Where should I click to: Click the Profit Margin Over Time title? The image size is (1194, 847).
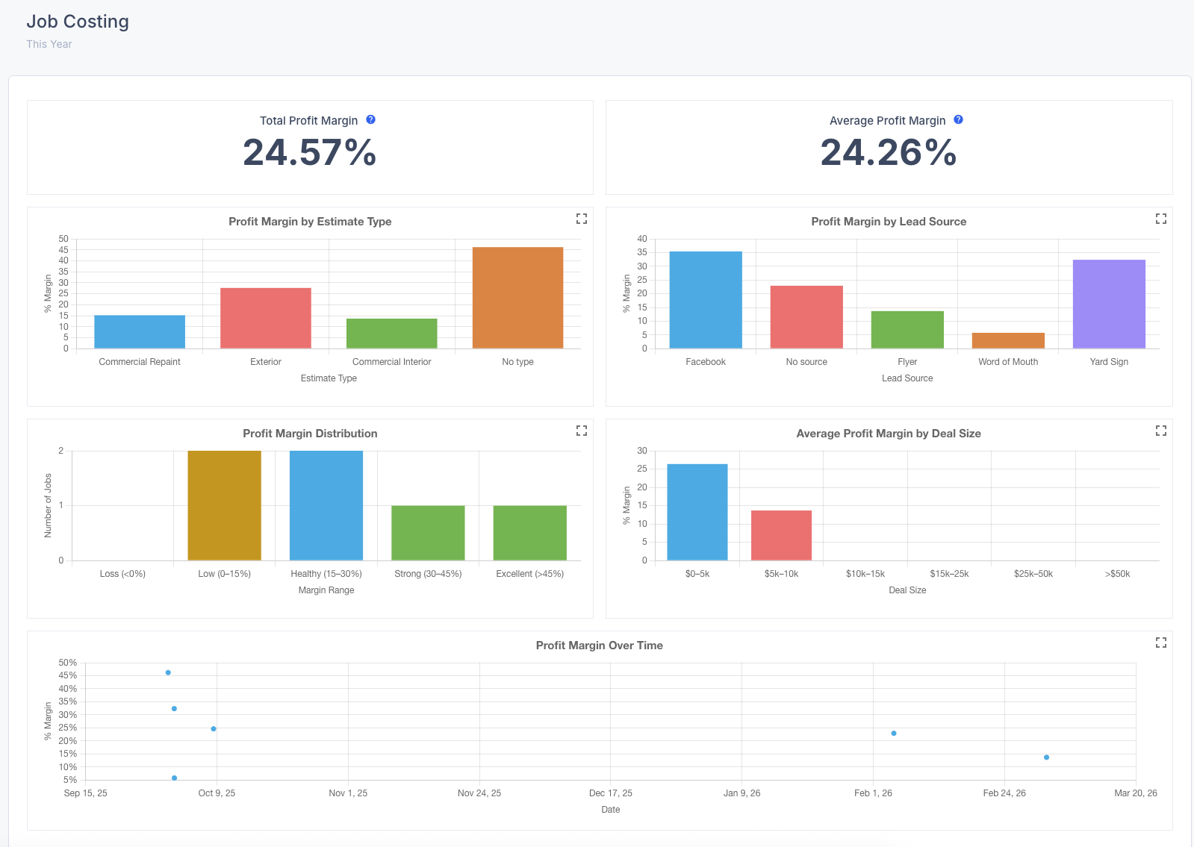click(600, 646)
